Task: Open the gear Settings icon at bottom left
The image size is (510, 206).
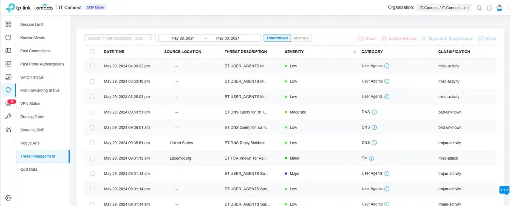Action: click(x=8, y=198)
